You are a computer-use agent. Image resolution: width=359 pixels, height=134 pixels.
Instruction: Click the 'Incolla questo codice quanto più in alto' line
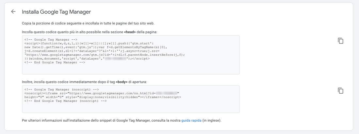tap(89, 33)
